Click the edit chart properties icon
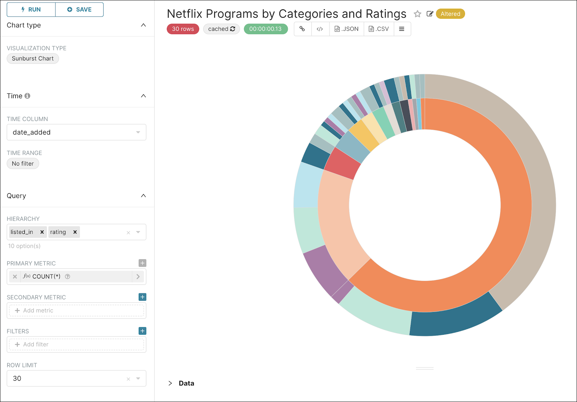This screenshot has height=402, width=577. pos(430,14)
